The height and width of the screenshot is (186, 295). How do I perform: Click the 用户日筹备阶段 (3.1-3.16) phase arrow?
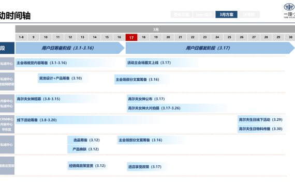click(70, 48)
